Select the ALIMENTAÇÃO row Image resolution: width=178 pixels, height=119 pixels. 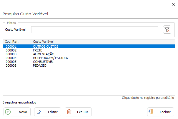[x=89, y=54]
